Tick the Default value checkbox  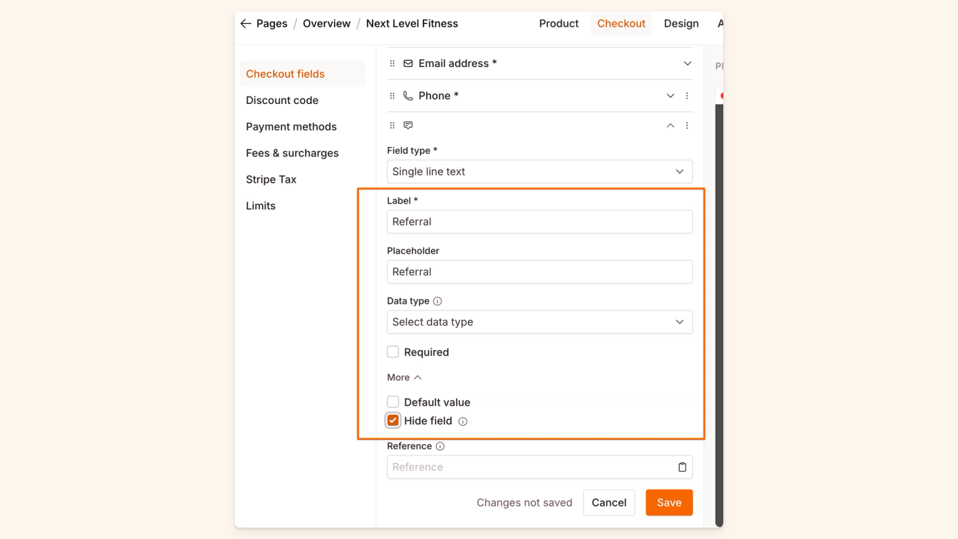click(393, 402)
